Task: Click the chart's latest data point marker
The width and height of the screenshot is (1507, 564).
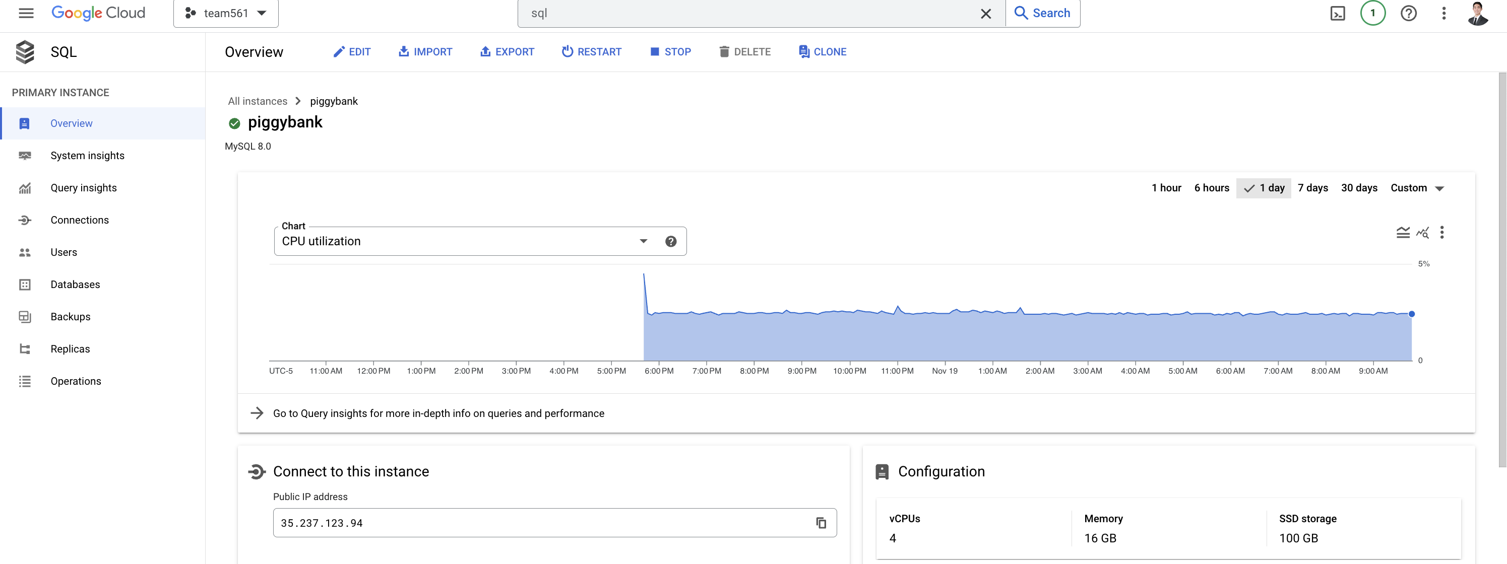Action: [x=1411, y=314]
